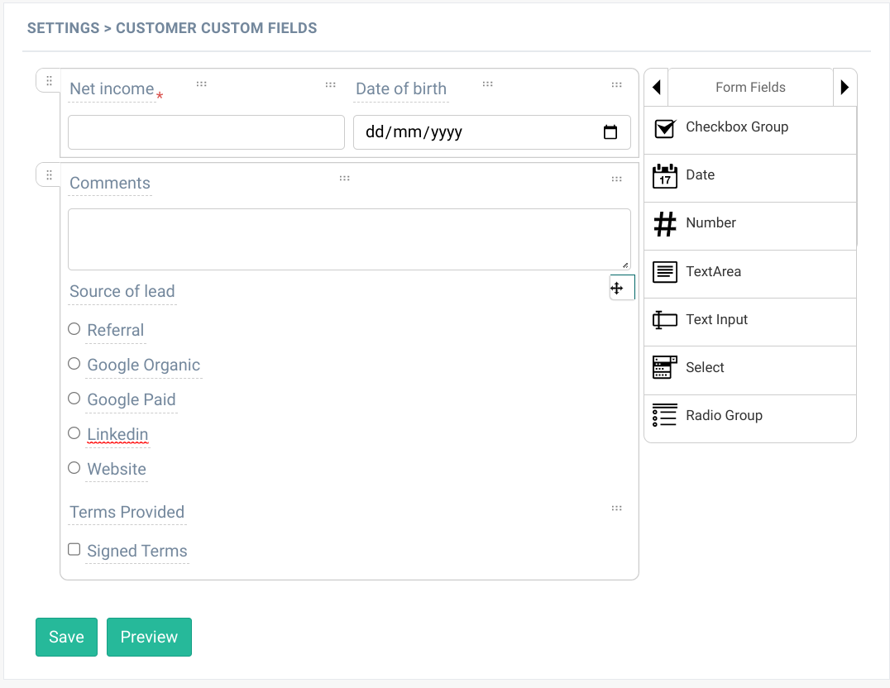Screen dimensions: 890x688
Task: Check the Signed Terms checkbox
Action: click(74, 549)
